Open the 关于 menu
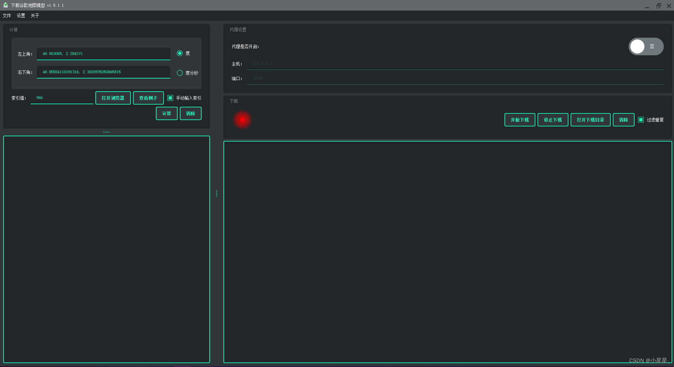The width and height of the screenshot is (674, 367). click(x=35, y=15)
